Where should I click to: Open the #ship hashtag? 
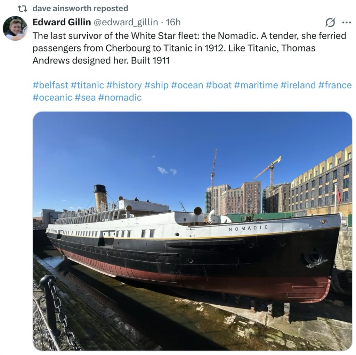(x=156, y=85)
